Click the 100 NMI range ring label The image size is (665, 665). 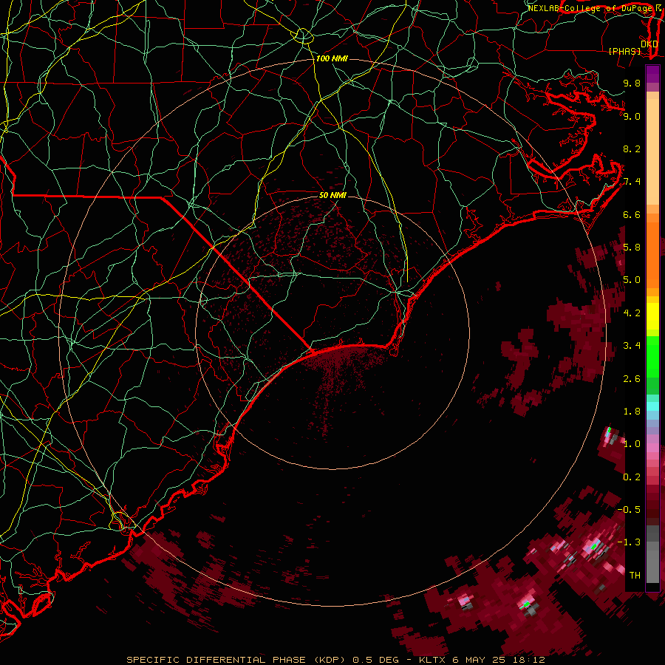(x=332, y=58)
